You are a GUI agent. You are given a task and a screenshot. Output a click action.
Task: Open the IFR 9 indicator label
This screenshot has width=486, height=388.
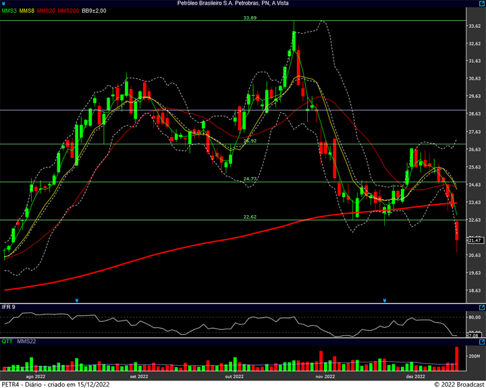coord(8,308)
